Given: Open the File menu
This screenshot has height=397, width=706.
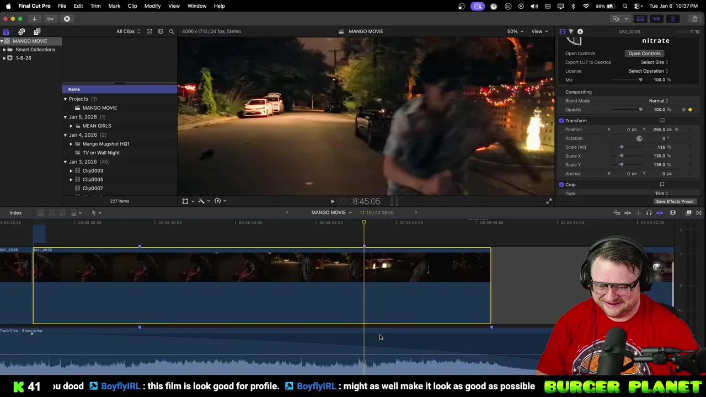Looking at the screenshot, I should coord(62,6).
